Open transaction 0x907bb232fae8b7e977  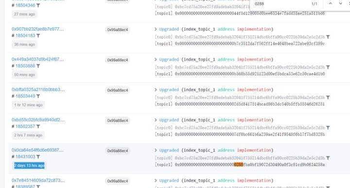click(38, 29)
